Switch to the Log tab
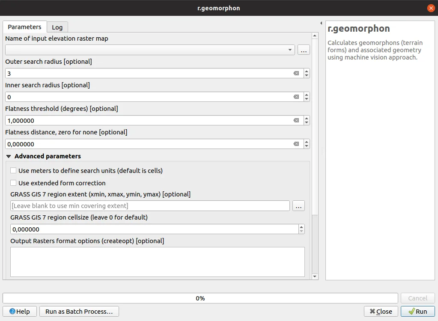 click(x=57, y=27)
